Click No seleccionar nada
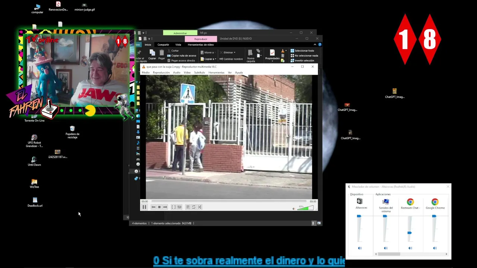 [304, 55]
